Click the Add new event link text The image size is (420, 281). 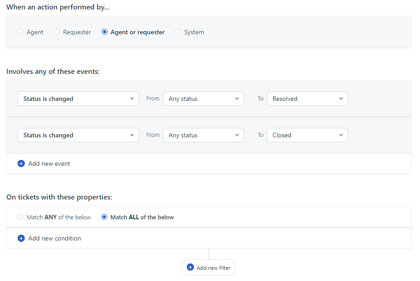coord(49,163)
